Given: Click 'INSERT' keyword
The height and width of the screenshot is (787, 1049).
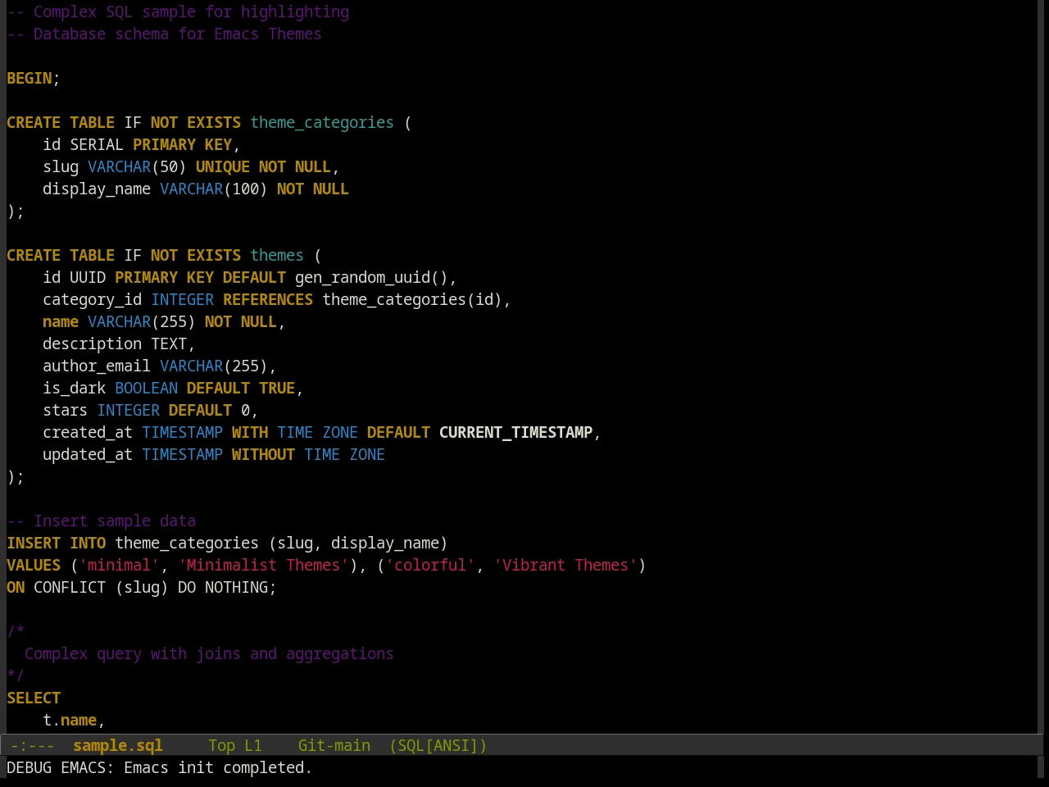Looking at the screenshot, I should pyautogui.click(x=34, y=544).
